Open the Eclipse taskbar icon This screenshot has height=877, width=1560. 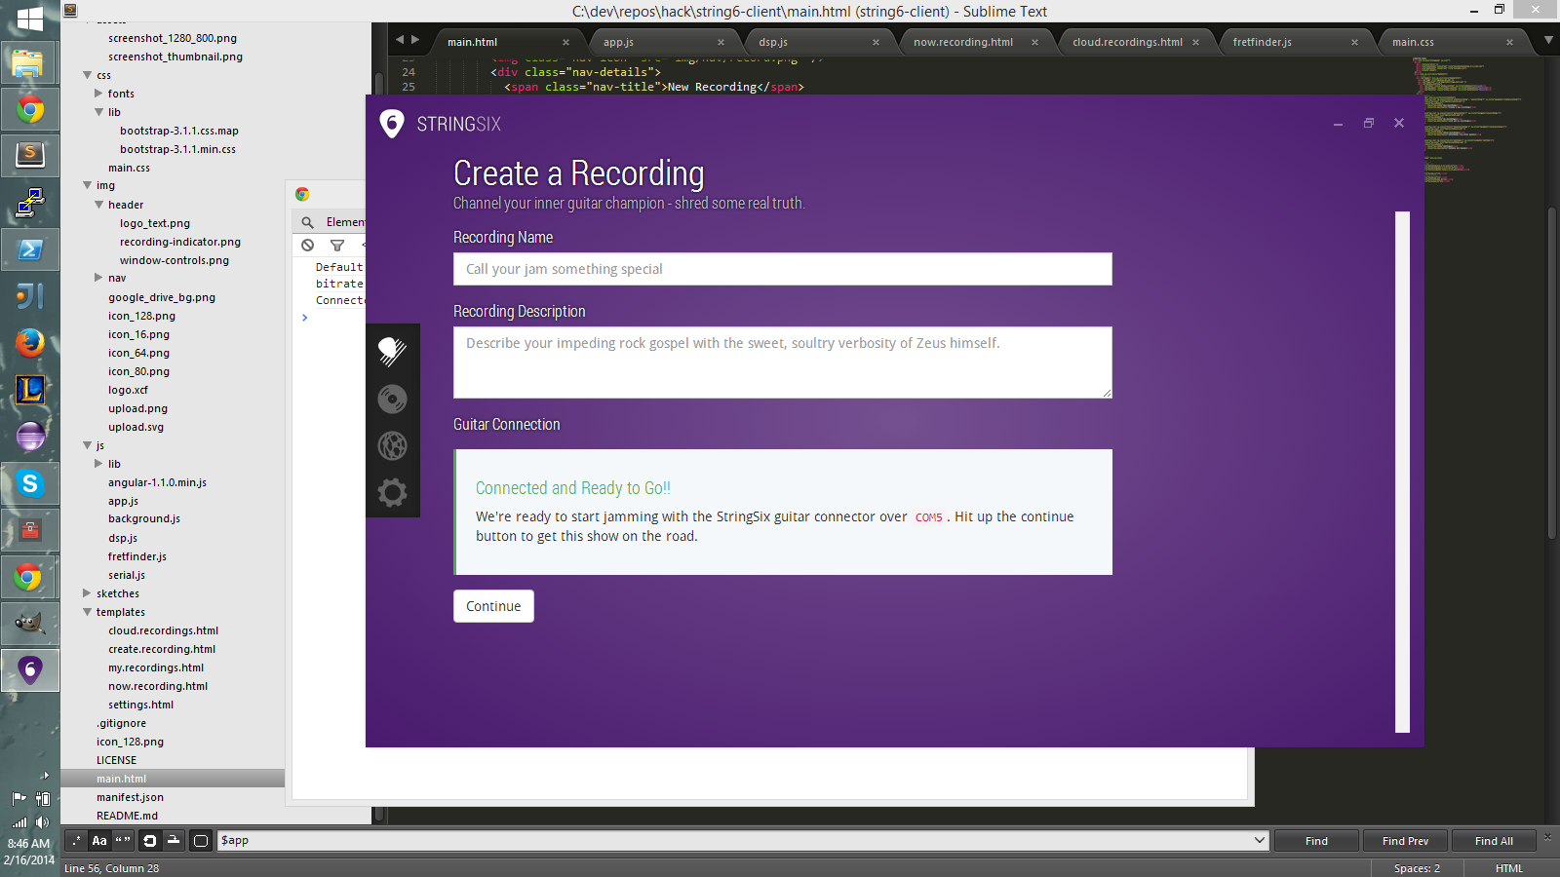tap(29, 437)
